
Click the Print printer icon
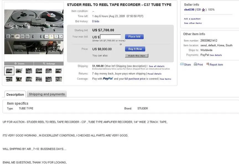tap(195, 64)
